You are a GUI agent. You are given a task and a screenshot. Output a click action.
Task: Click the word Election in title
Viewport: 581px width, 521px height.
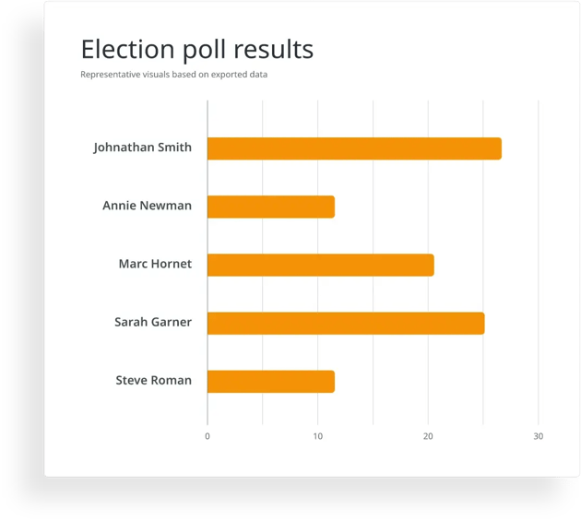128,49
